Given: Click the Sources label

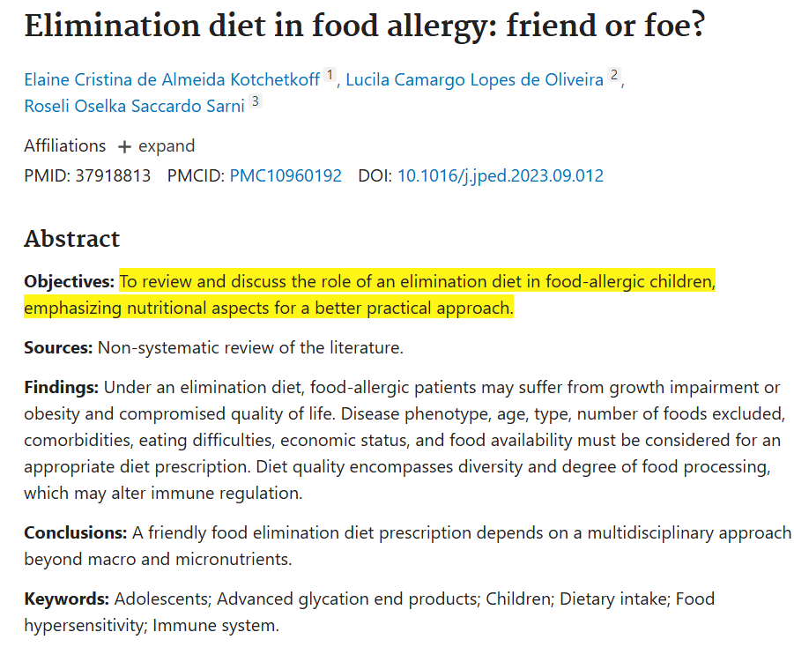Looking at the screenshot, I should [x=58, y=347].
